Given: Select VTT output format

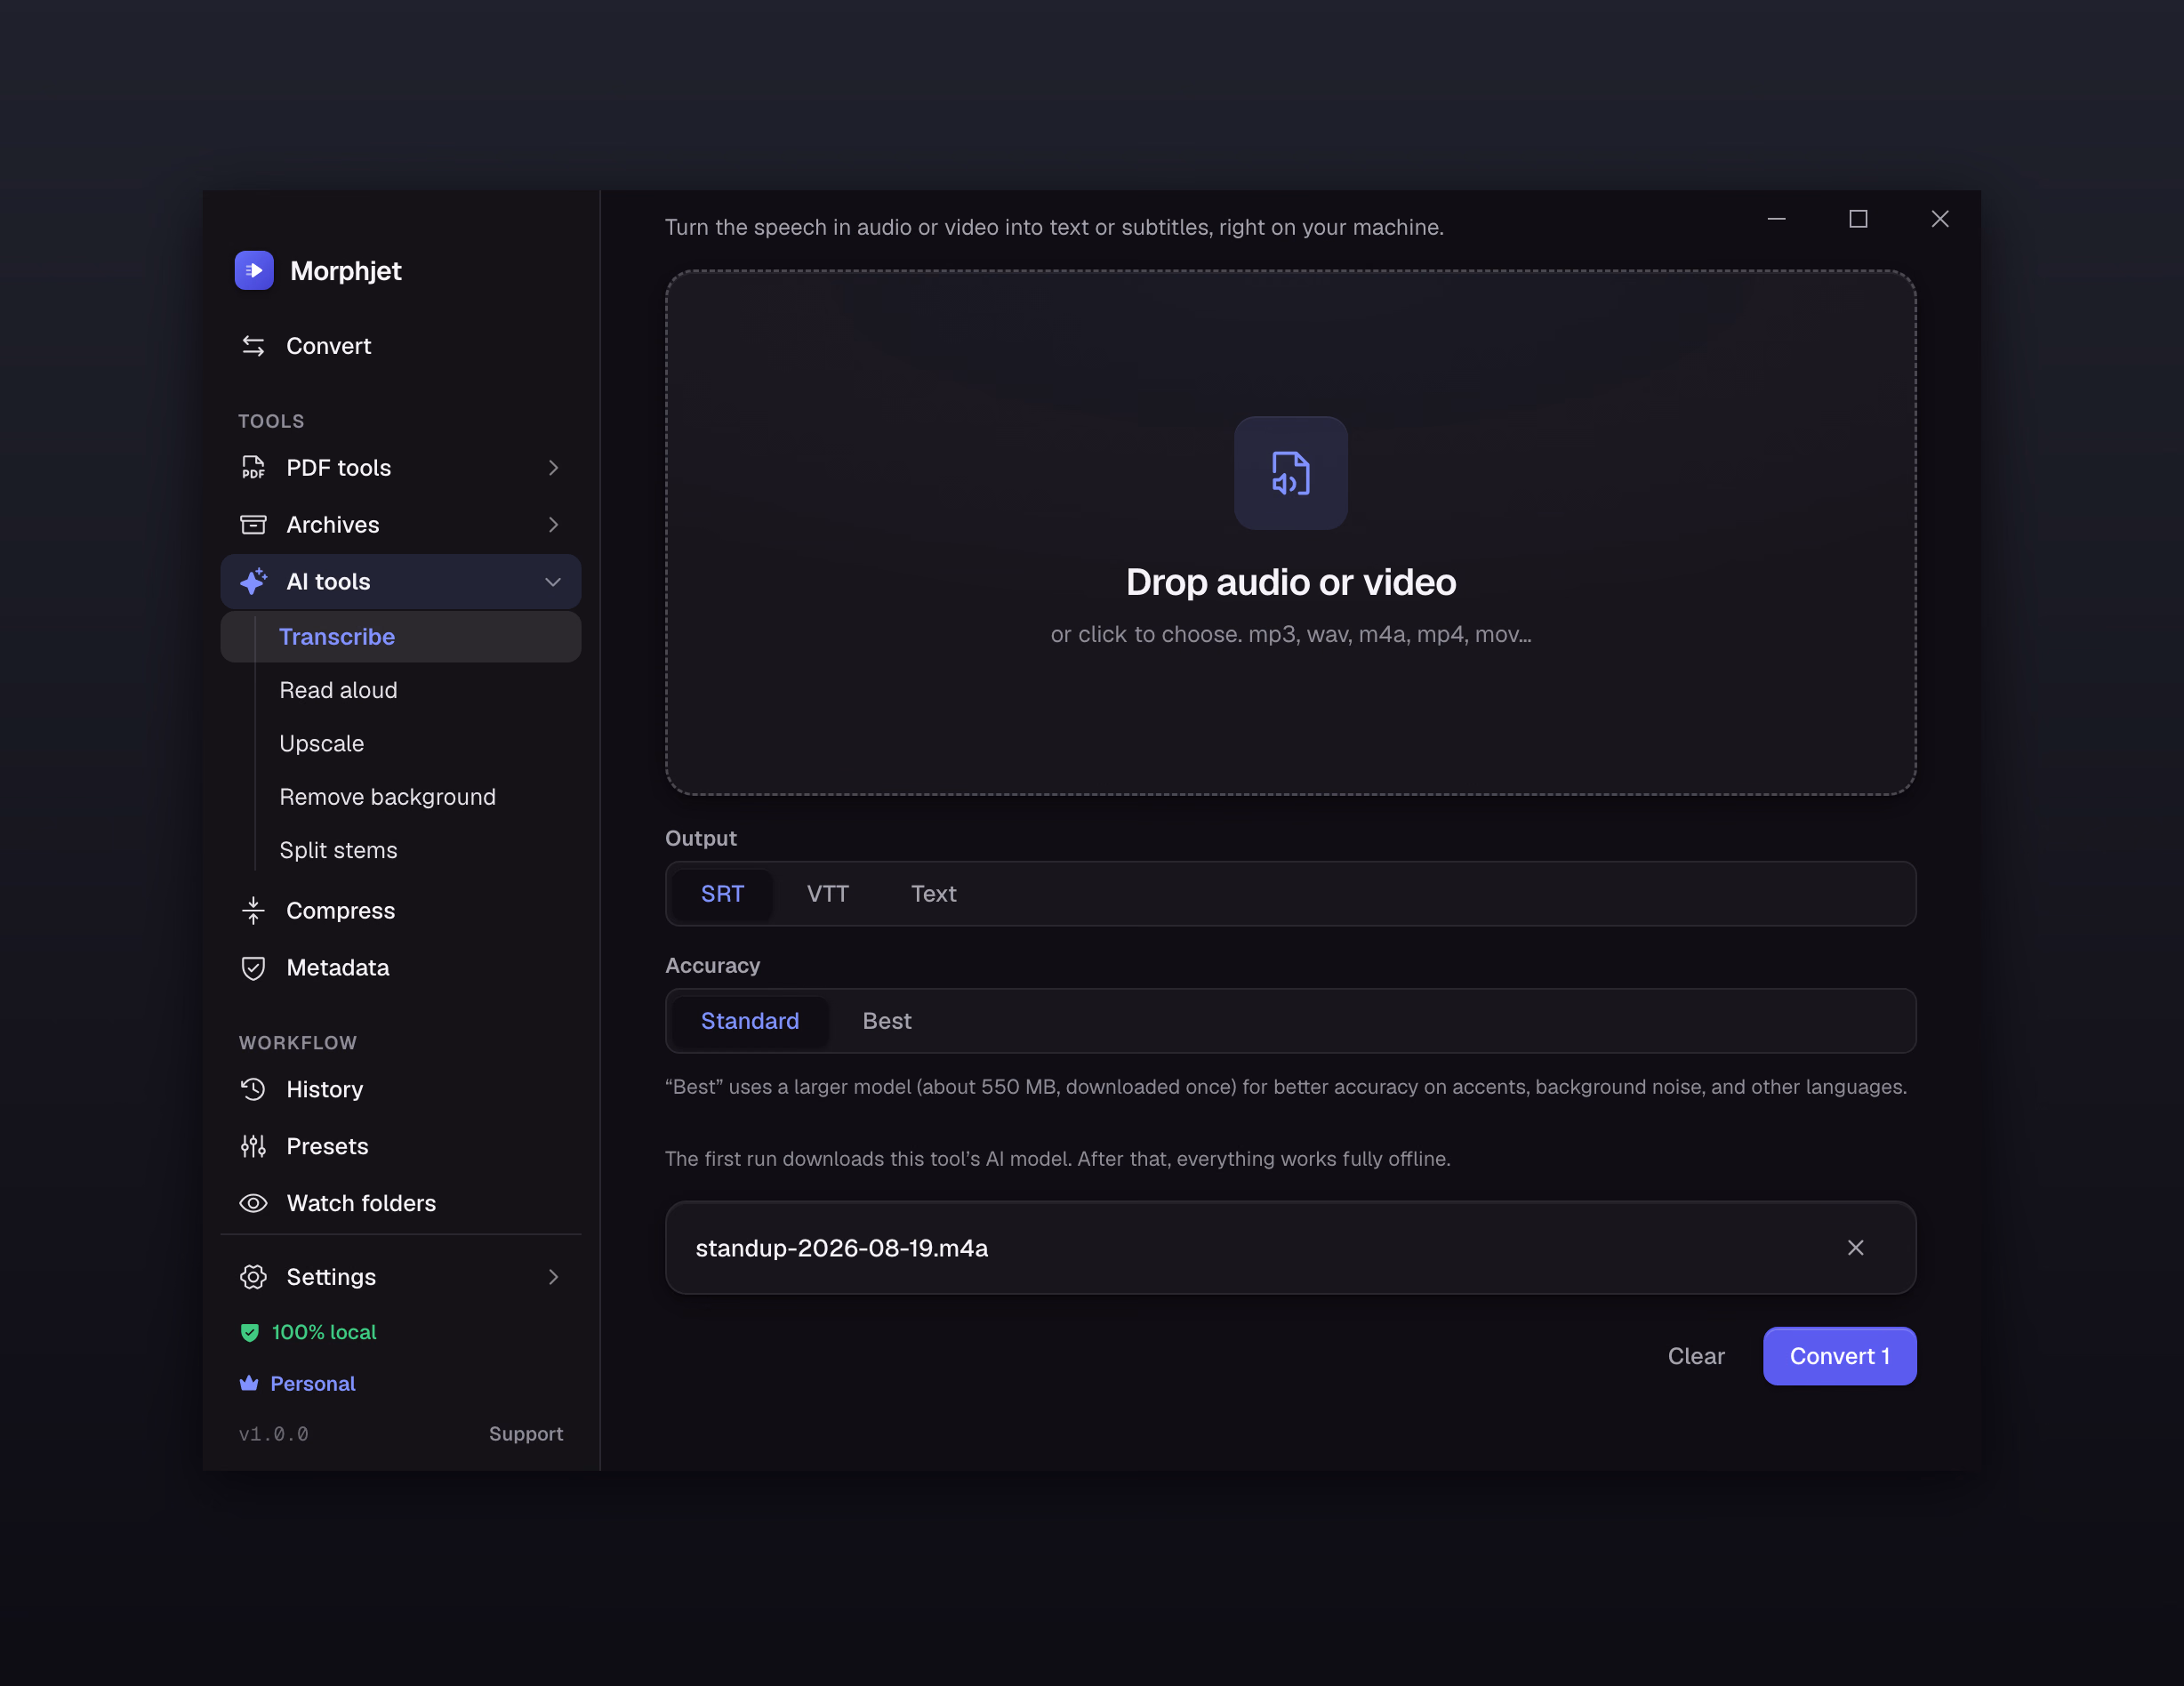Looking at the screenshot, I should (x=827, y=893).
